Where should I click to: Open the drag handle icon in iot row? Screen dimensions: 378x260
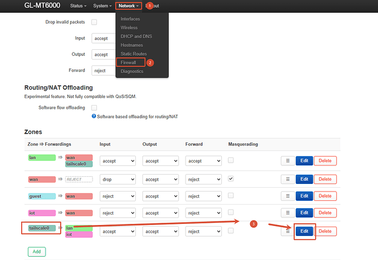288,213
